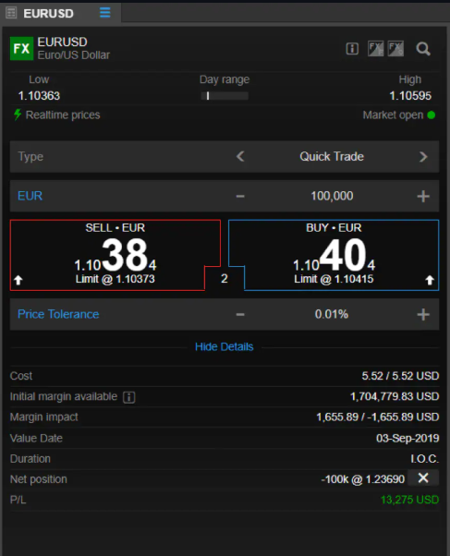Screen dimensions: 450x556
Task: Click Market open label
Action: pos(393,115)
